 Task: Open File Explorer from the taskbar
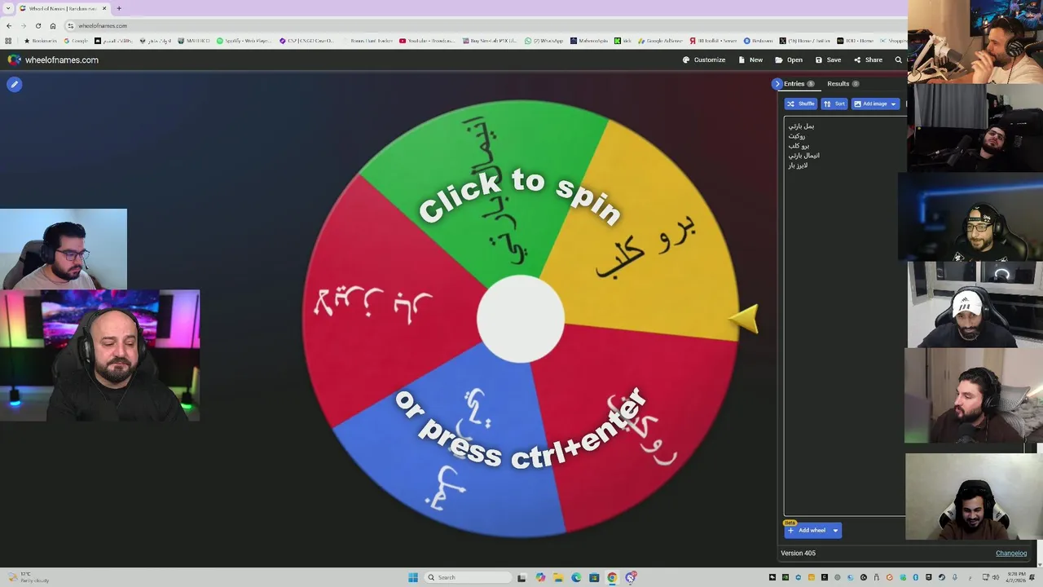click(558, 577)
